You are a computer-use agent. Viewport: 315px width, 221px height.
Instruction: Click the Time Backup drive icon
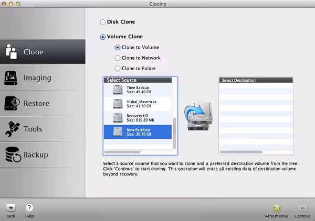tap(118, 90)
